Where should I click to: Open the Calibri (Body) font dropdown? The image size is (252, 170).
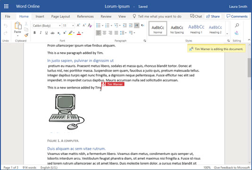[x=60, y=25]
